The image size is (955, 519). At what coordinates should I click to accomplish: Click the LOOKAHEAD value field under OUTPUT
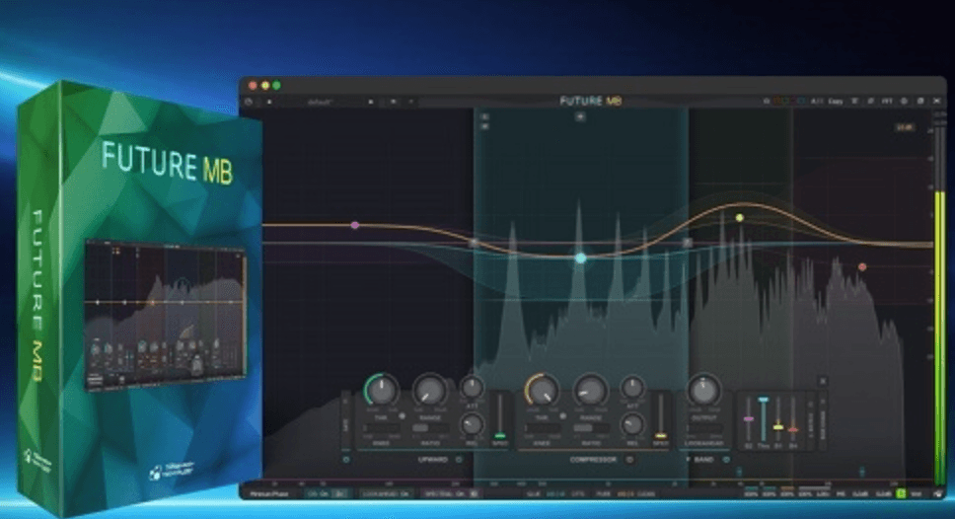pos(703,428)
